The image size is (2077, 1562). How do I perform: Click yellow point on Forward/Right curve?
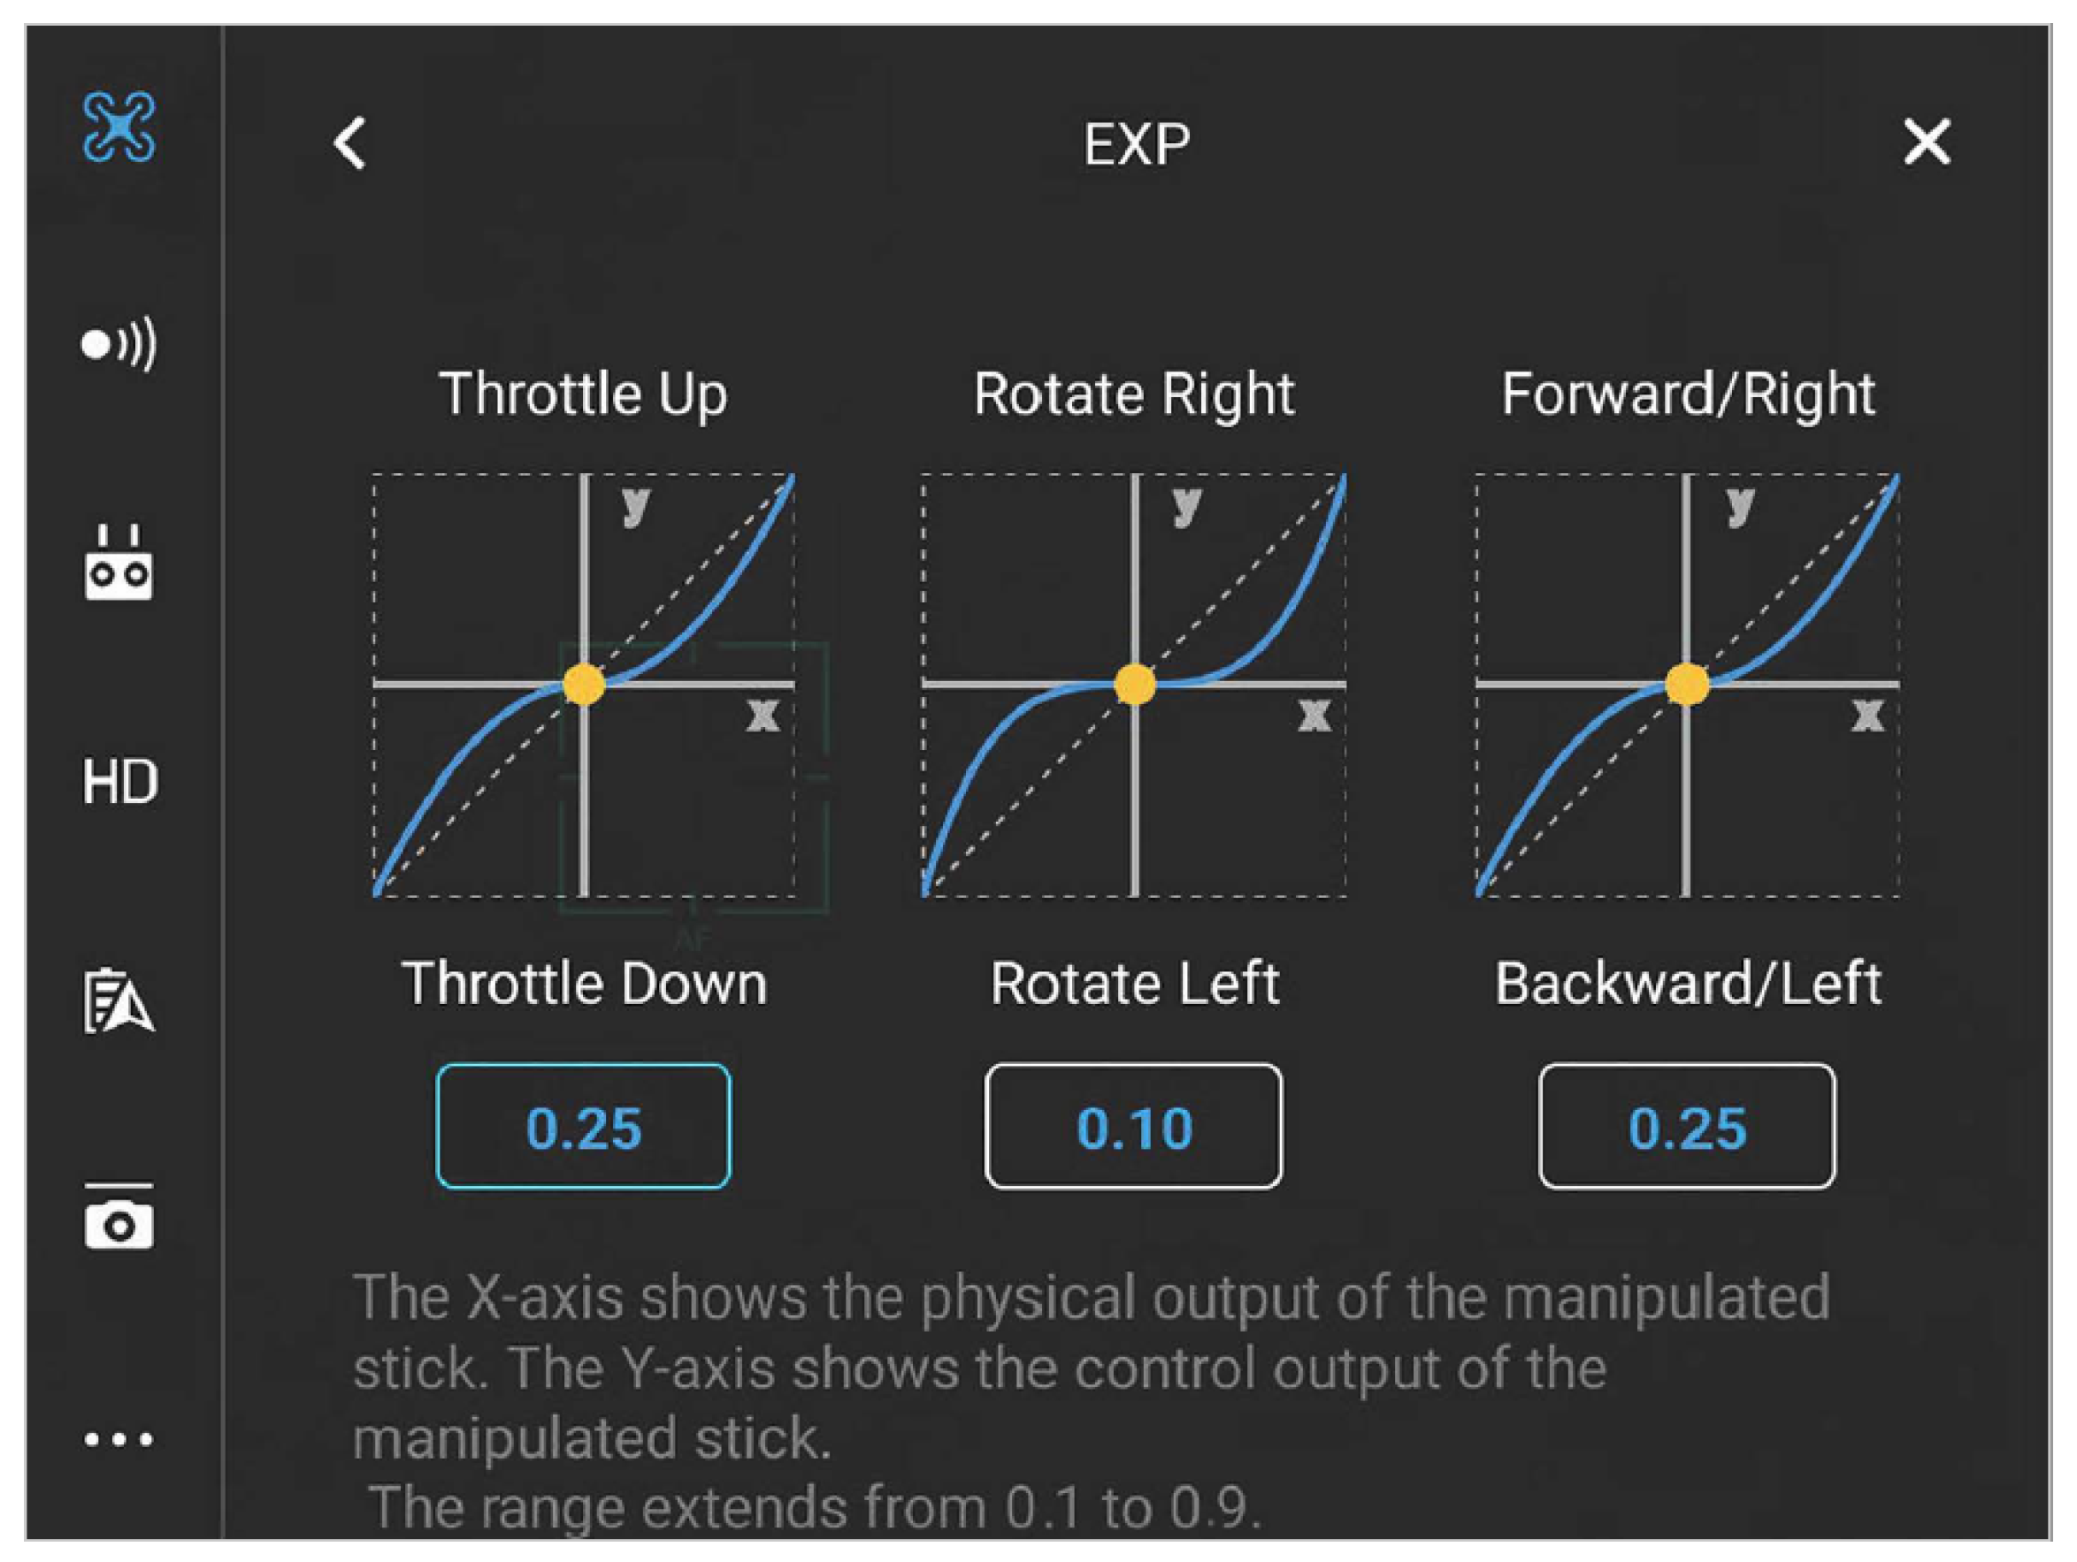pos(1686,685)
